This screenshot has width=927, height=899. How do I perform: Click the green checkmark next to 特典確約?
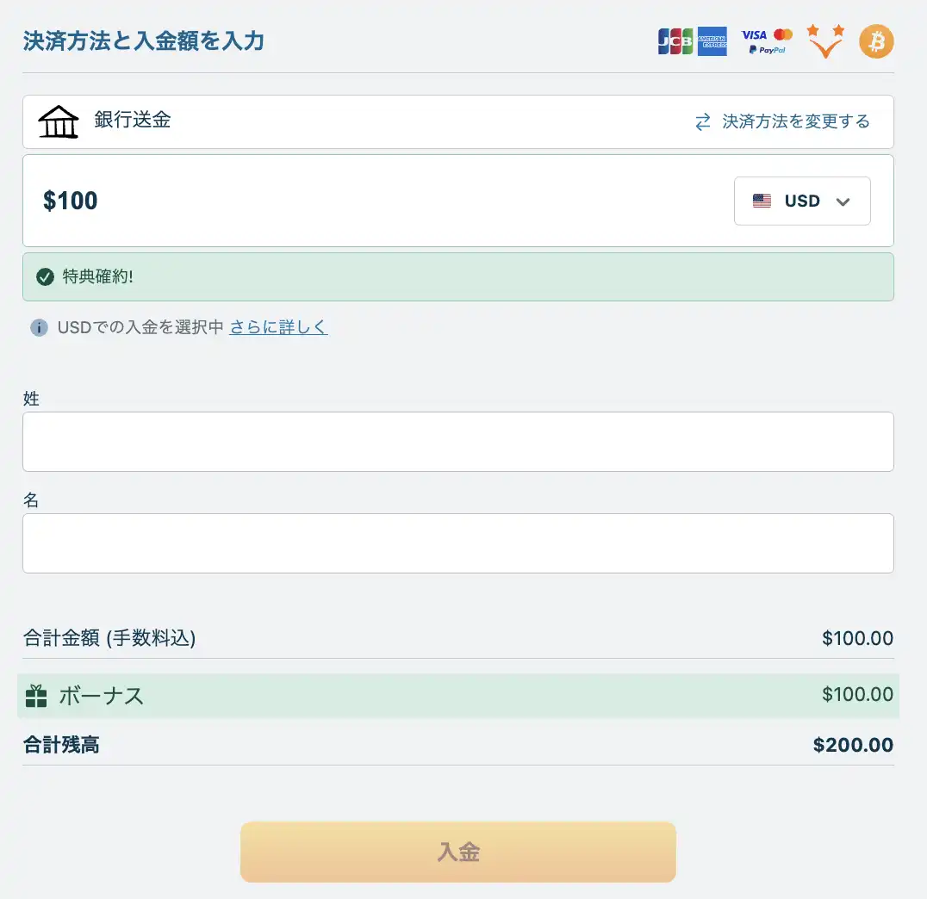tap(46, 277)
